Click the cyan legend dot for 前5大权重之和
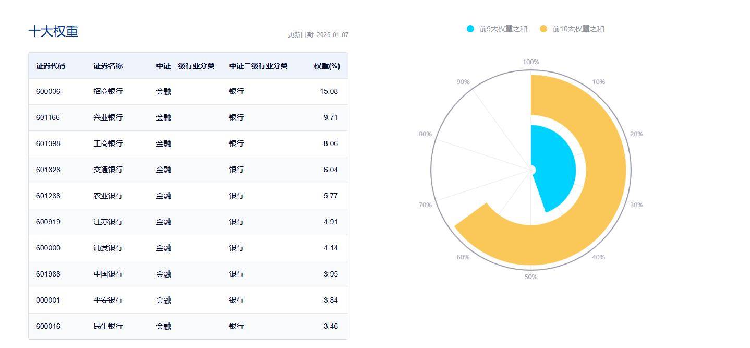This screenshot has width=750, height=348. (x=470, y=29)
